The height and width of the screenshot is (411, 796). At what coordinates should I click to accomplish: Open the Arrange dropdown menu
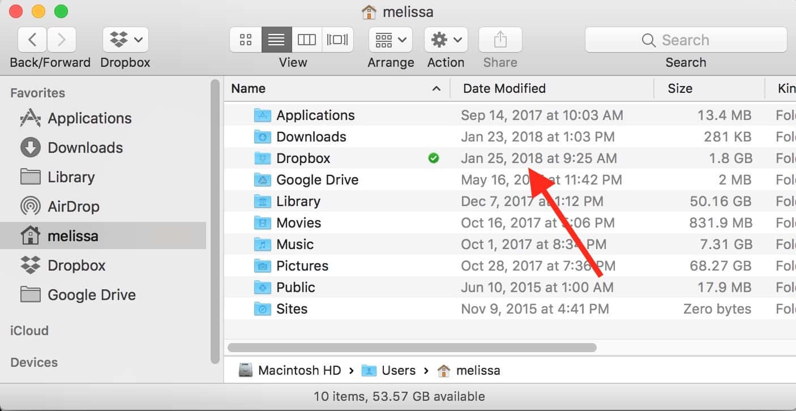click(391, 40)
